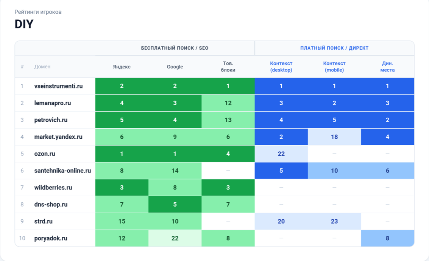Choose the ozon.ru domain name
429x261 pixels.
point(45,154)
